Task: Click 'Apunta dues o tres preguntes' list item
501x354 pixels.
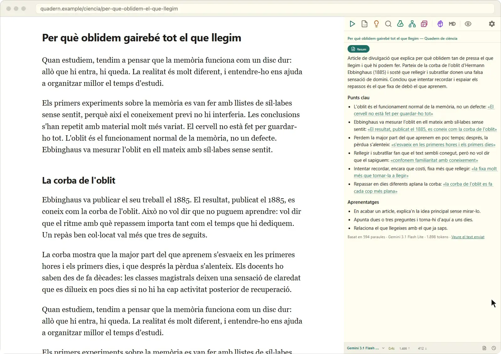Action: coord(413,220)
